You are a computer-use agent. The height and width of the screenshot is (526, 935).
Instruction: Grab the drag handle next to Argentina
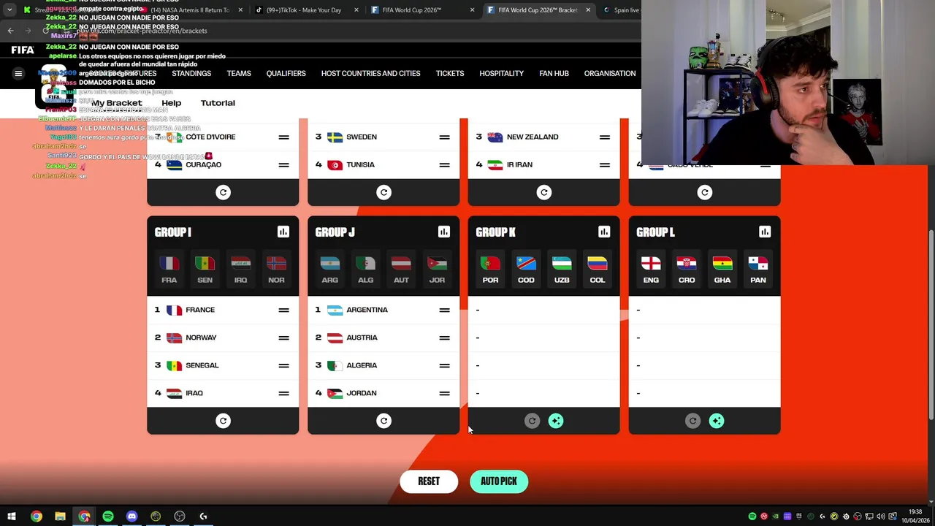444,310
